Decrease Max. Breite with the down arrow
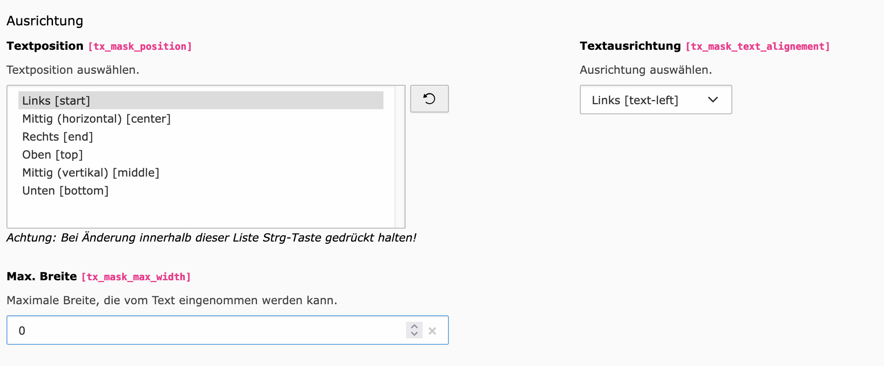Image resolution: width=884 pixels, height=366 pixels. click(x=414, y=334)
